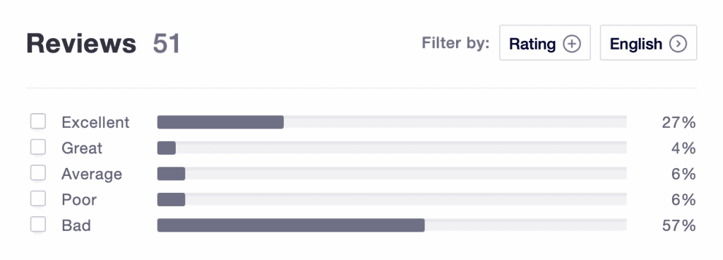Select the Poor rating checkbox
The image size is (723, 260).
pos(38,199)
